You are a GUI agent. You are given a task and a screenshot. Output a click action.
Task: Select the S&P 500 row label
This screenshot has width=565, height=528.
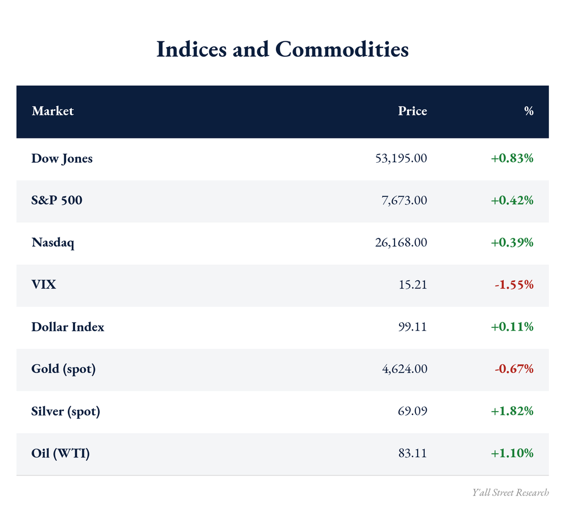(x=57, y=200)
